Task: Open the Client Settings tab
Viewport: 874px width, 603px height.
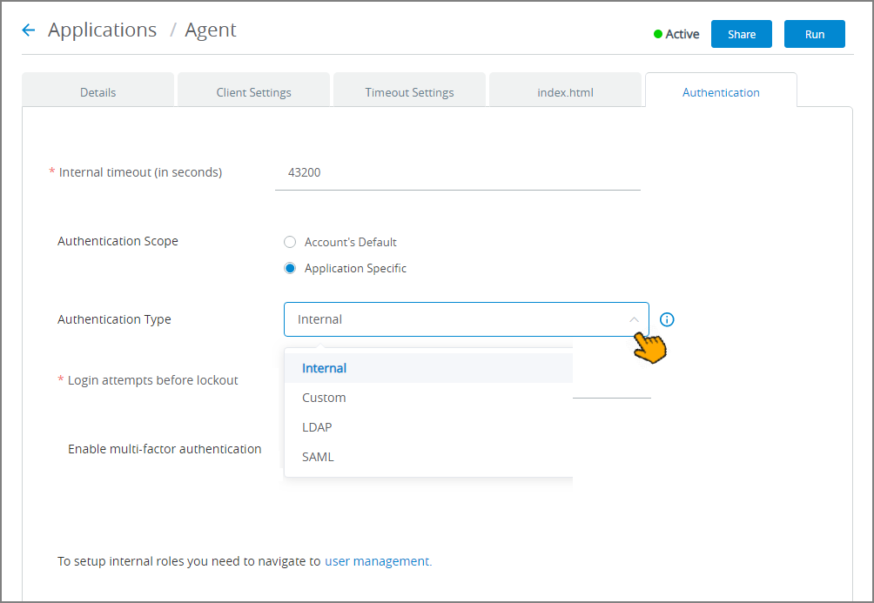Action: 253,90
